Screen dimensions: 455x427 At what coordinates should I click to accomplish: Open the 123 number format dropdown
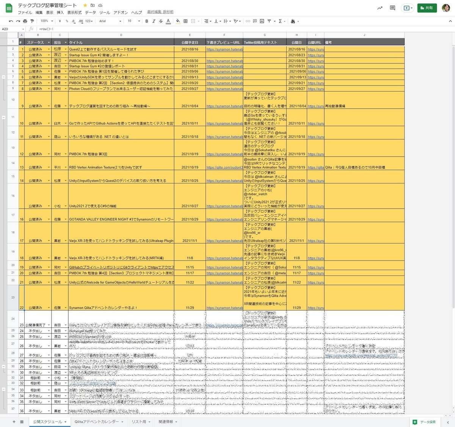[89, 21]
